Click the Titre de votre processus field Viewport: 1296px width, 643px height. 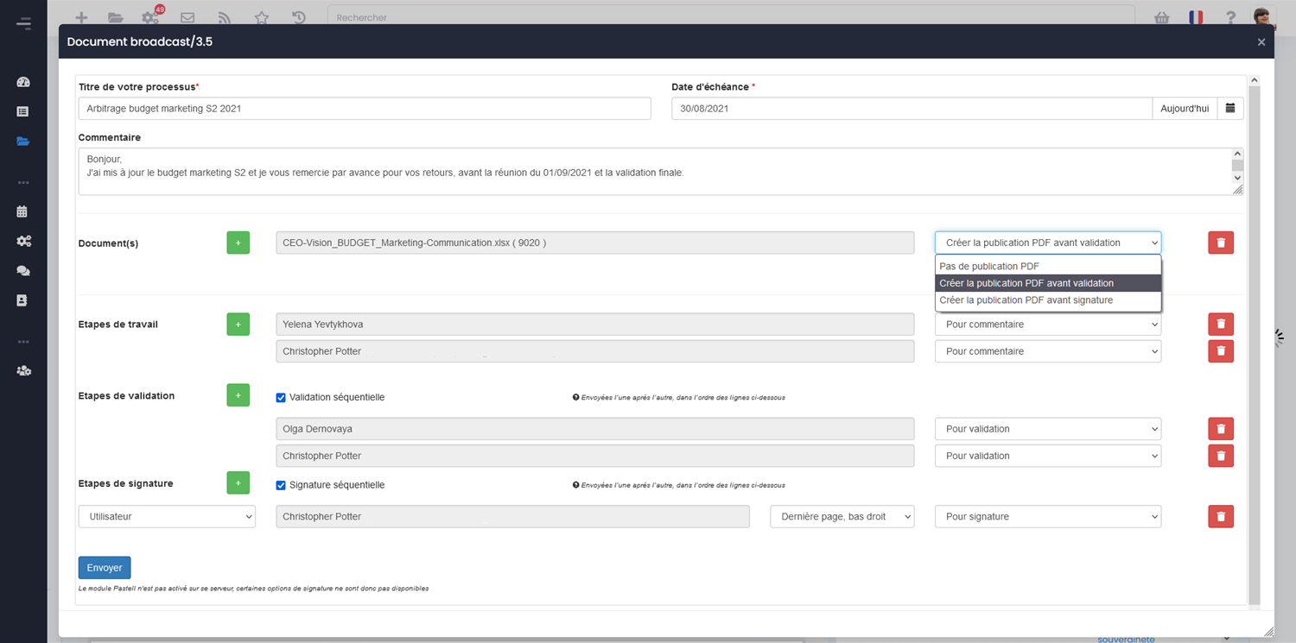(x=364, y=108)
